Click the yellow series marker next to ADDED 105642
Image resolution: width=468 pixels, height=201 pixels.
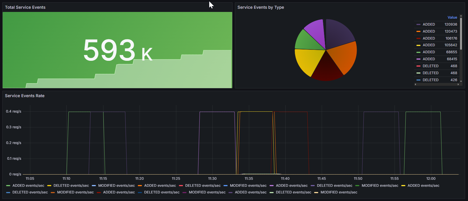click(418, 45)
